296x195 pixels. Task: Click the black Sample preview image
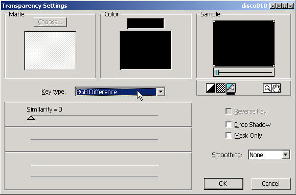pyautogui.click(x=244, y=44)
